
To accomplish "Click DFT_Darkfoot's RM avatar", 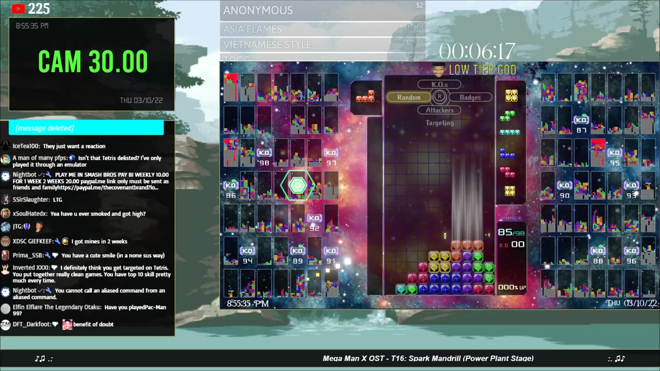I will (x=5, y=324).
